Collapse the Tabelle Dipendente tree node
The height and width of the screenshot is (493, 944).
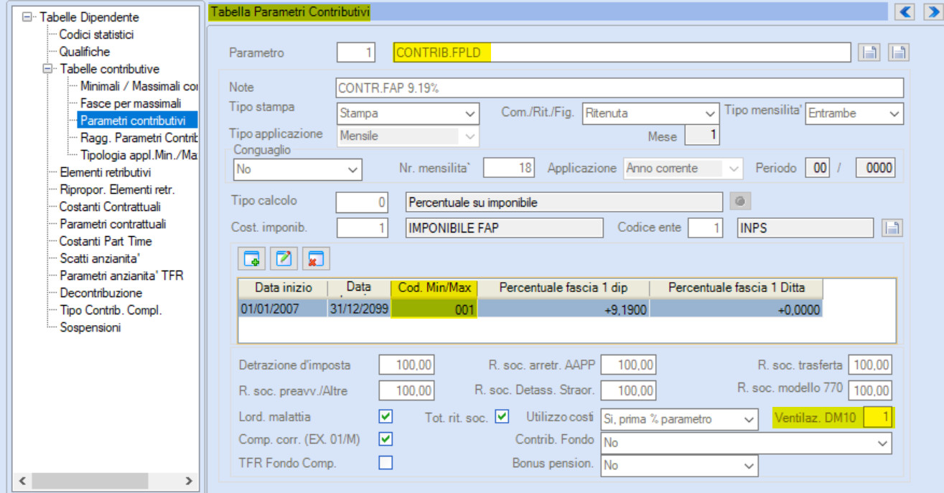tap(28, 17)
